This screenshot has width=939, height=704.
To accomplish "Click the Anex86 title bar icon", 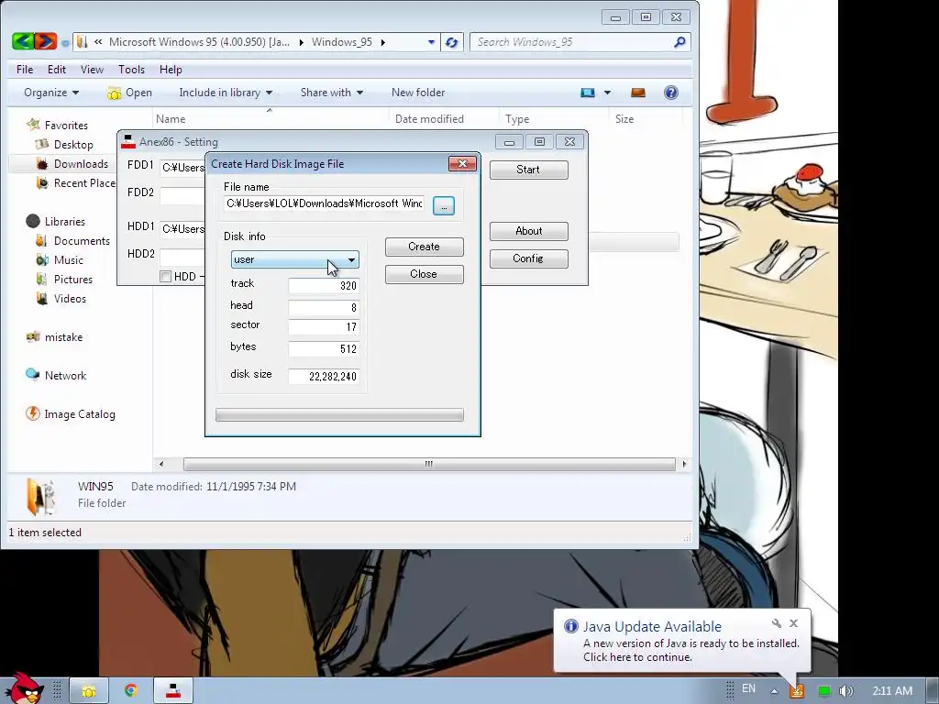I will (128, 142).
